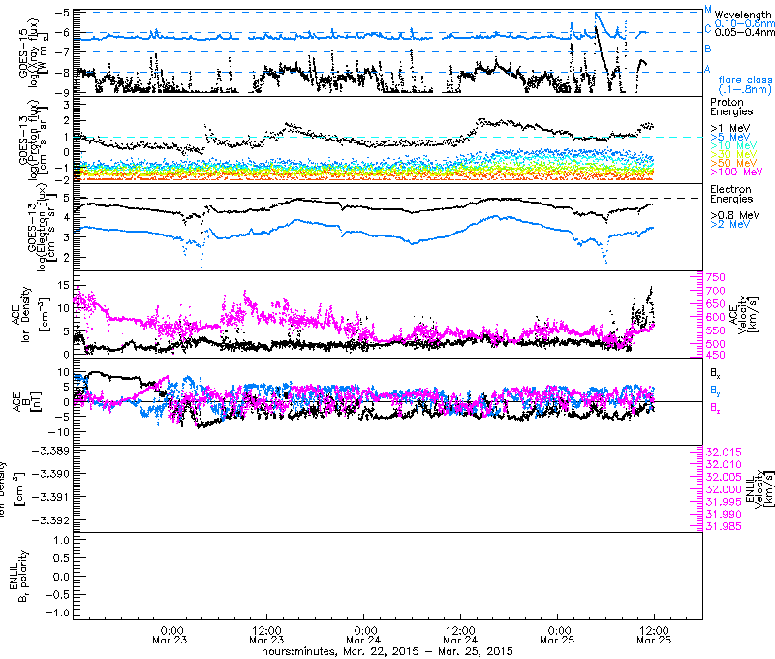Select the '>5 MeV' proton legend entry

[730, 137]
